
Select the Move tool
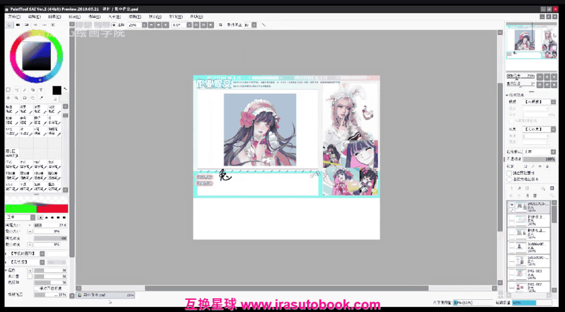[x=8, y=98]
